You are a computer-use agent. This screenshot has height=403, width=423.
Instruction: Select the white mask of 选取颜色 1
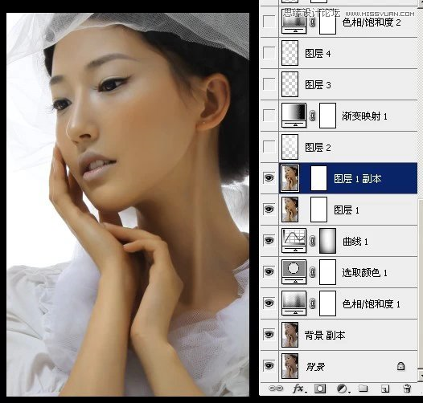(327, 272)
